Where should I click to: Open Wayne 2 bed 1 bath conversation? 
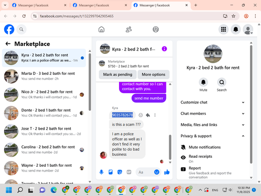click(44, 168)
